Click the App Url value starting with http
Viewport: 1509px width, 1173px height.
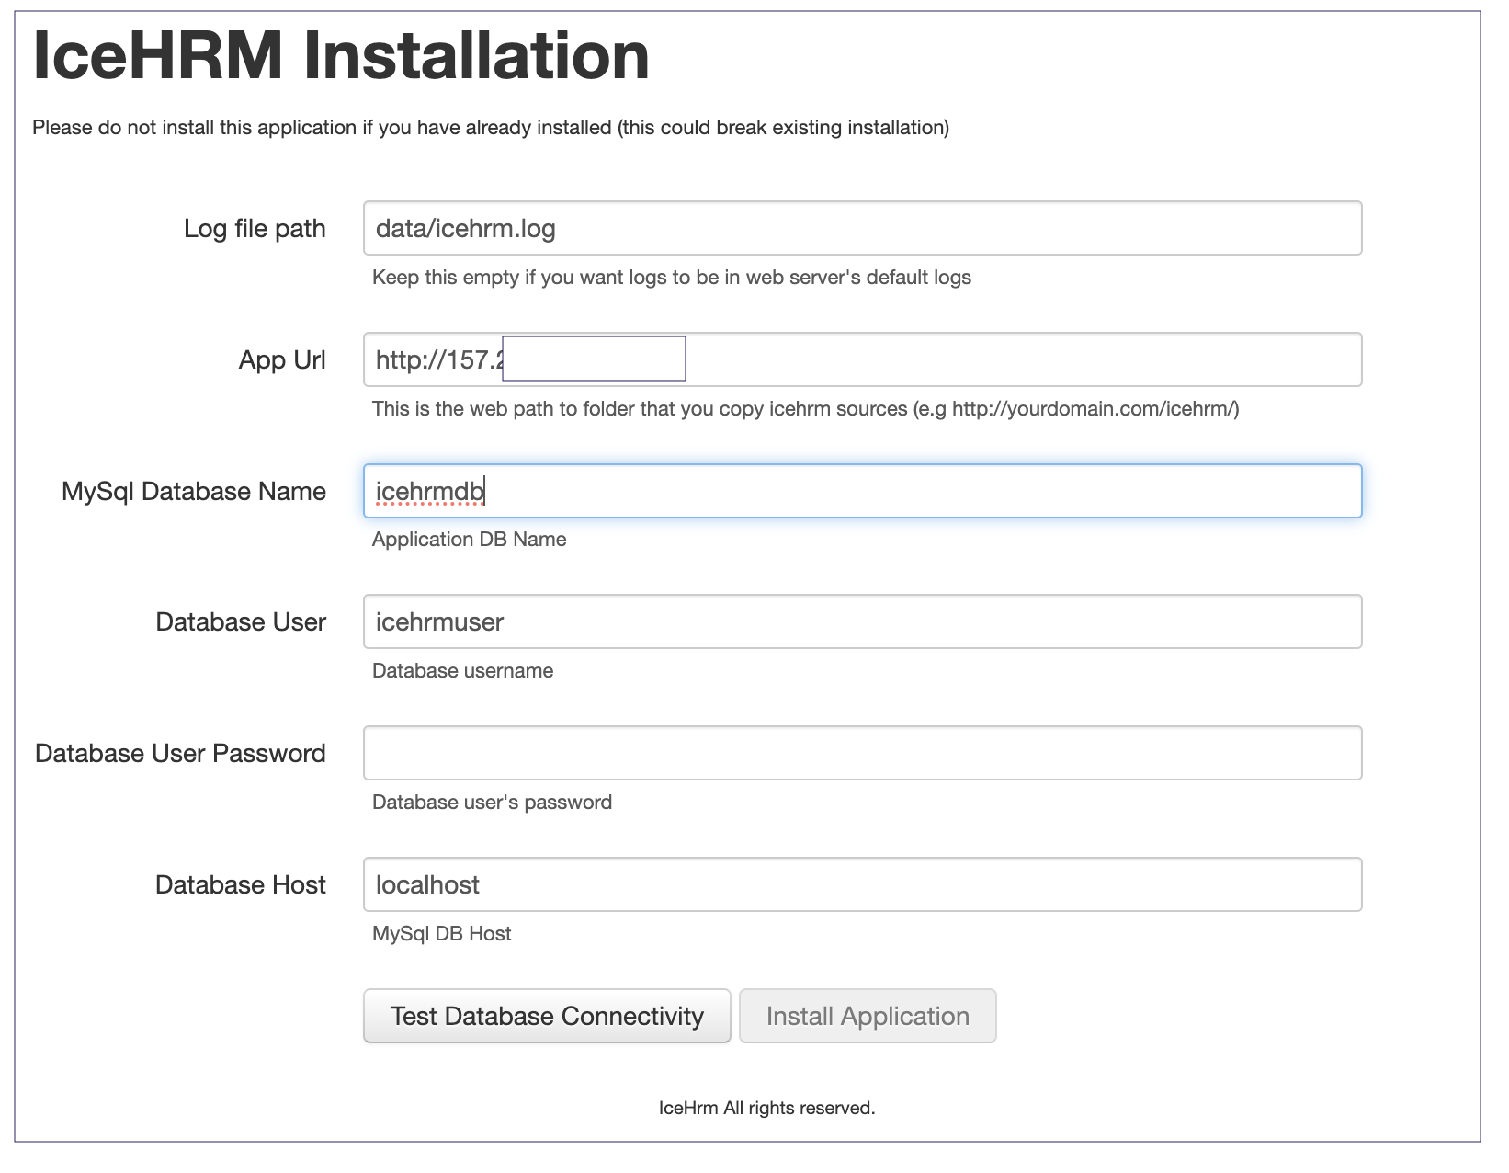432,359
